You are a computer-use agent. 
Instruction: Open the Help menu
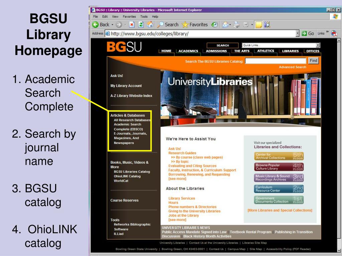(x=155, y=17)
